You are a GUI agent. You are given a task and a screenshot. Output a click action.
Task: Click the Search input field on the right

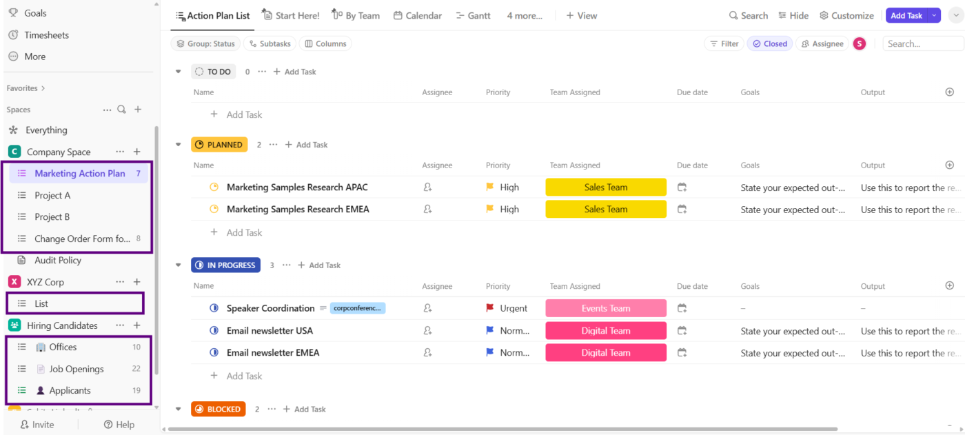point(922,43)
